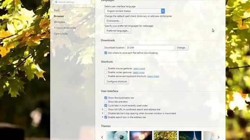Image resolution: width=250 pixels, height=140 pixels.
Task: Show previous themes with left arrow
Action: [x=102, y=137]
